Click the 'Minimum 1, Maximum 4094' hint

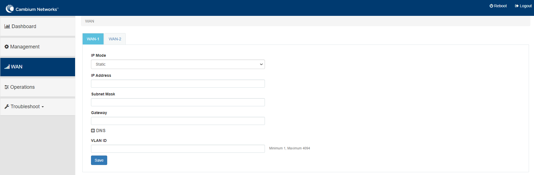pos(289,148)
